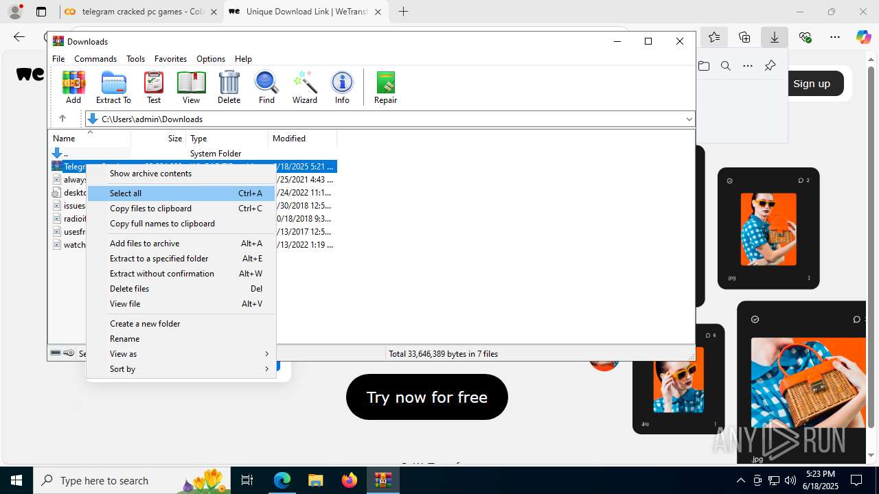This screenshot has width=879, height=494.
Task: Choose Extract without confirmation
Action: 181,274
